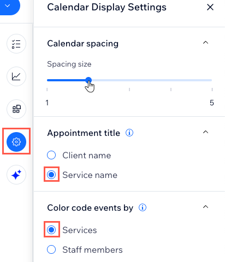Choose Services for color coding
This screenshot has width=225, height=262.
coord(51,230)
